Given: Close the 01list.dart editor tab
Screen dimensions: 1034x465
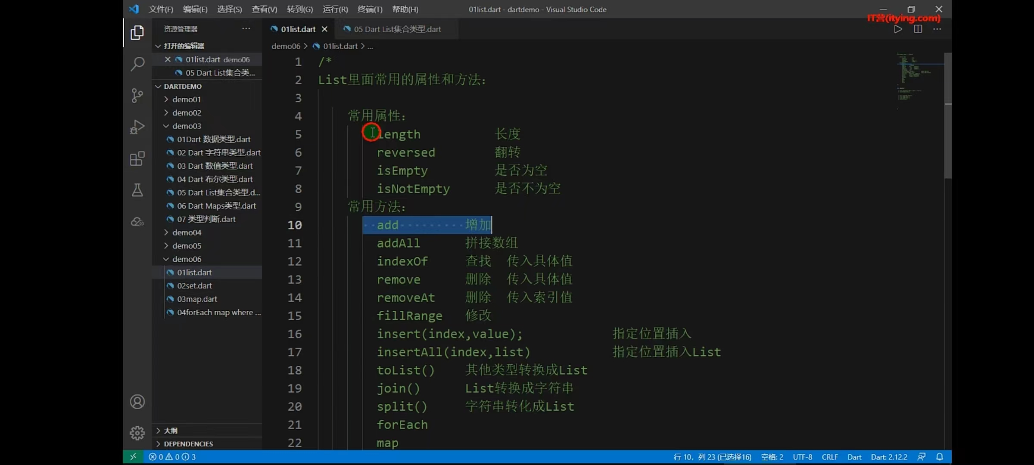Looking at the screenshot, I should coord(324,29).
